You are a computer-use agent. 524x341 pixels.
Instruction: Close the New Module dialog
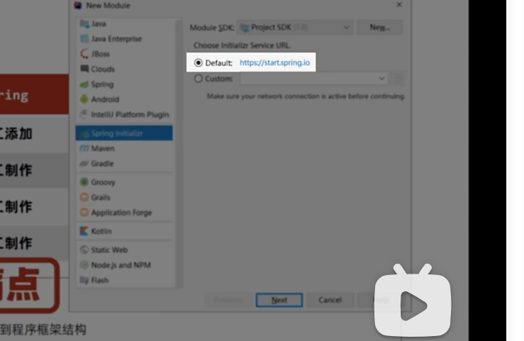click(x=399, y=5)
